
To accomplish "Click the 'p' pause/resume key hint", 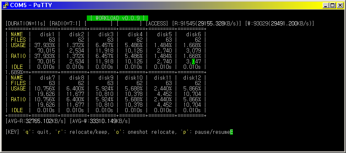I will tap(205, 132).
